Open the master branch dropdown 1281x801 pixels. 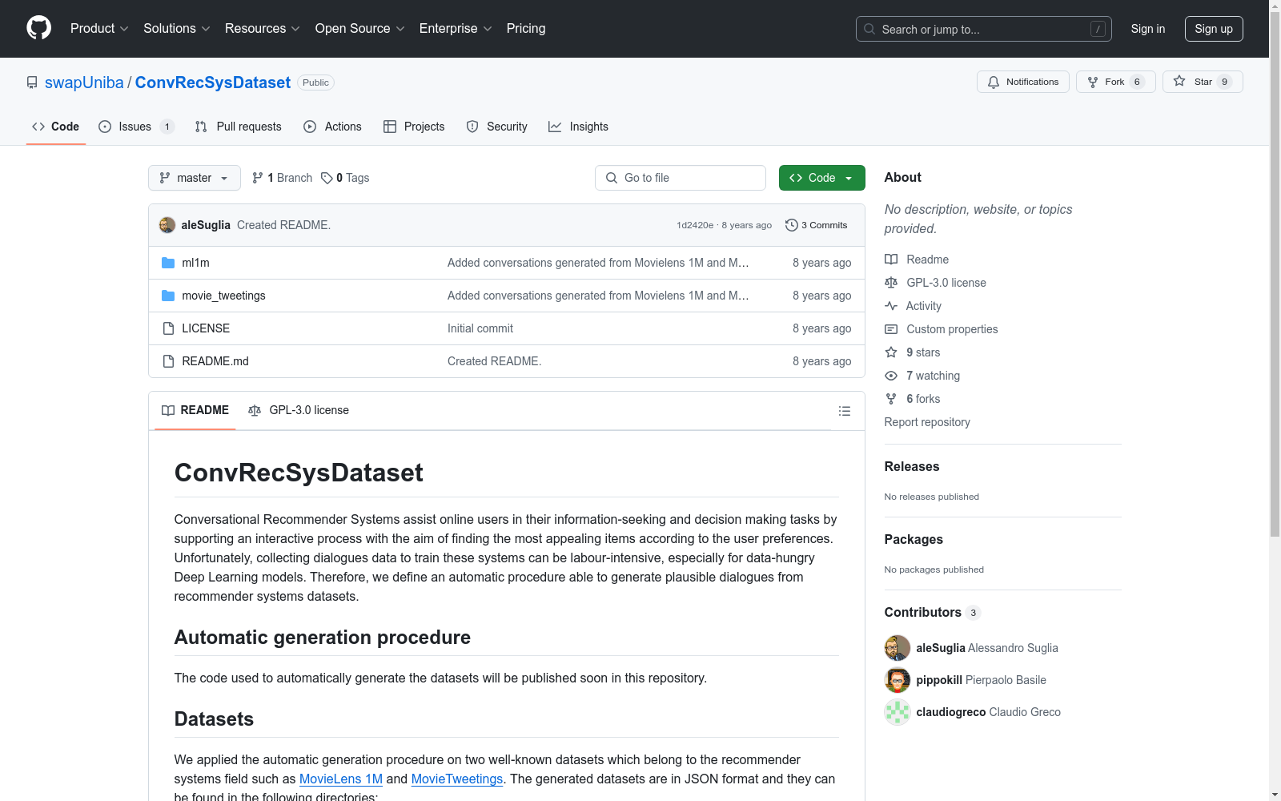[195, 178]
